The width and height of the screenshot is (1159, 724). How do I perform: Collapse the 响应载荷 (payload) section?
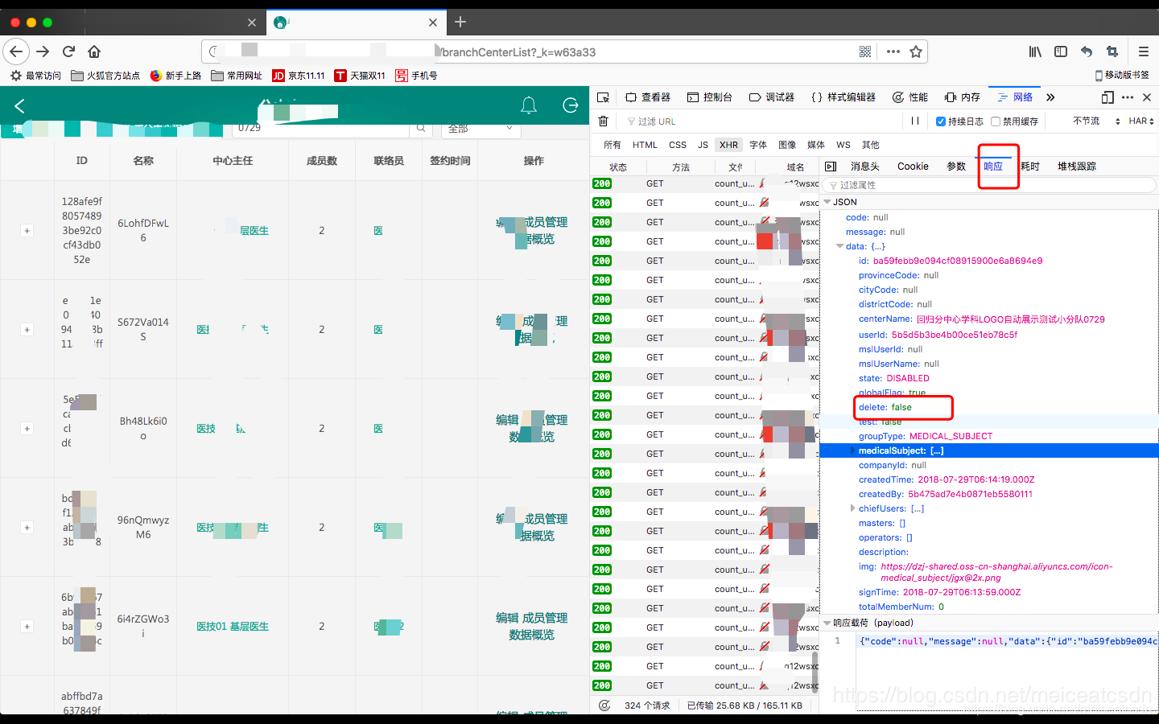click(827, 623)
